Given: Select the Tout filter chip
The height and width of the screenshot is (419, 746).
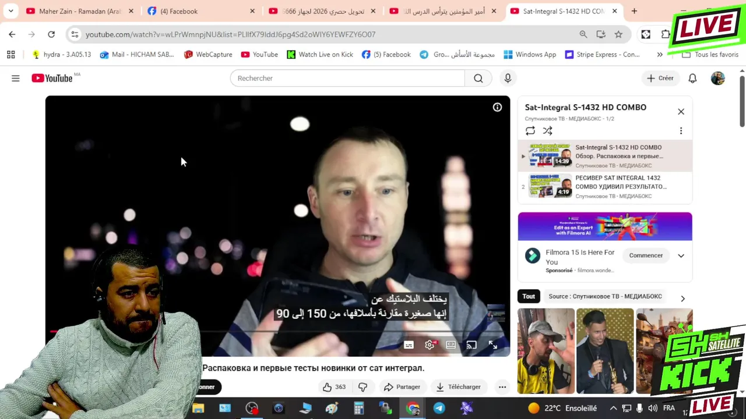Looking at the screenshot, I should coord(529,296).
